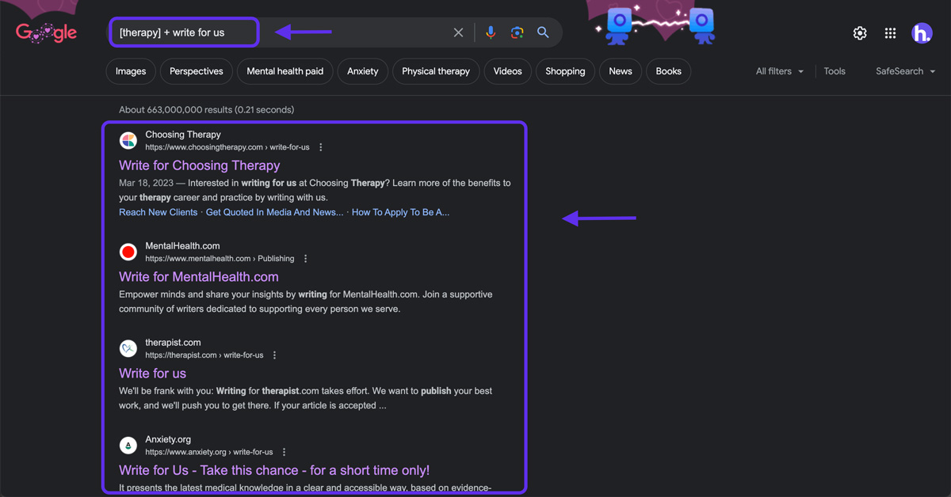The height and width of the screenshot is (497, 951).
Task: Open the Write for MentalHealth.com result
Action: pyautogui.click(x=199, y=277)
